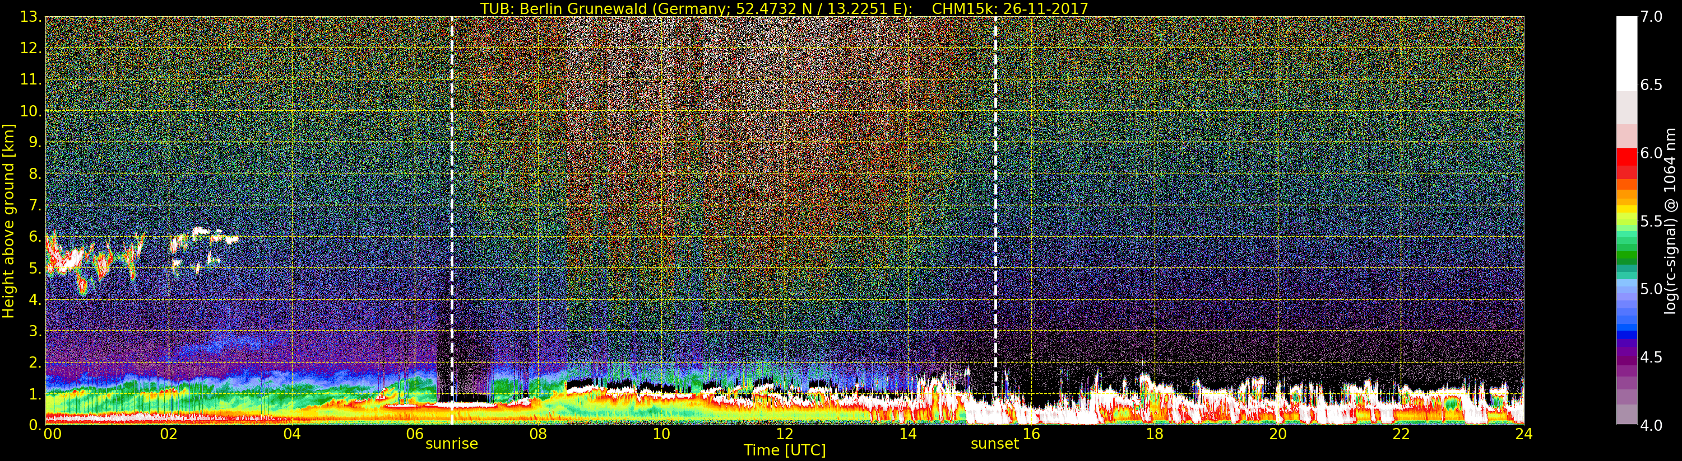Click height axis tick '1.'
The width and height of the screenshot is (1682, 461).
pos(35,394)
